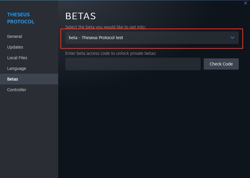Close the properties window with the X
Viewport: 250px width, 178px height.
pyautogui.click(x=245, y=3)
